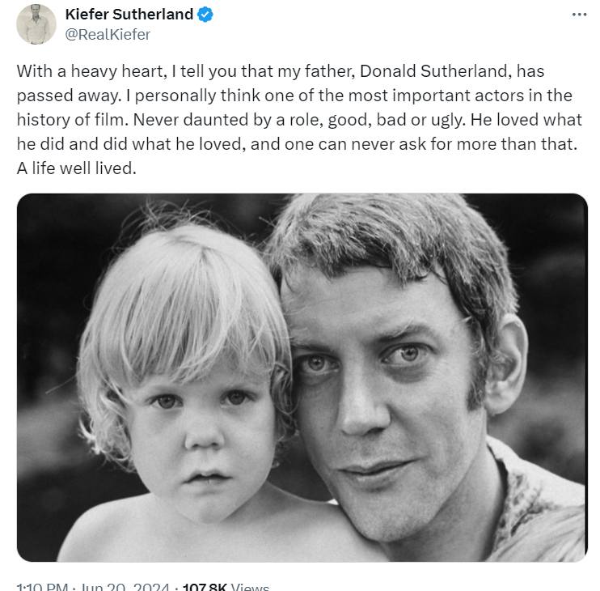Image resolution: width=600 pixels, height=591 pixels.
Task: Click the 1:10 PM tweet timestamp
Action: tap(42, 585)
